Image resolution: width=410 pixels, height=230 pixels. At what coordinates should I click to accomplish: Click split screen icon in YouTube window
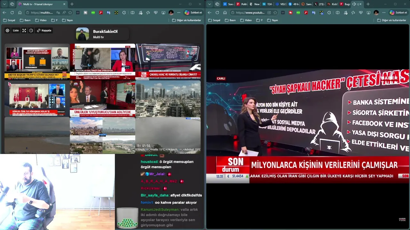[x=338, y=12]
